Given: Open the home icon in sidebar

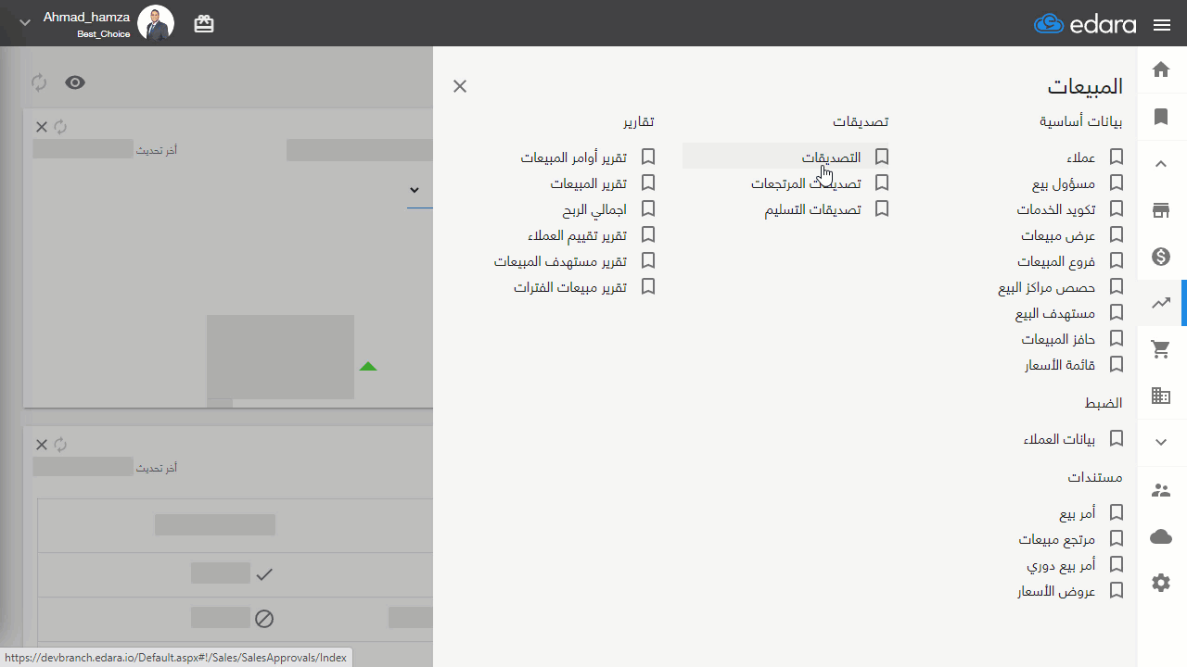Looking at the screenshot, I should tap(1160, 69).
